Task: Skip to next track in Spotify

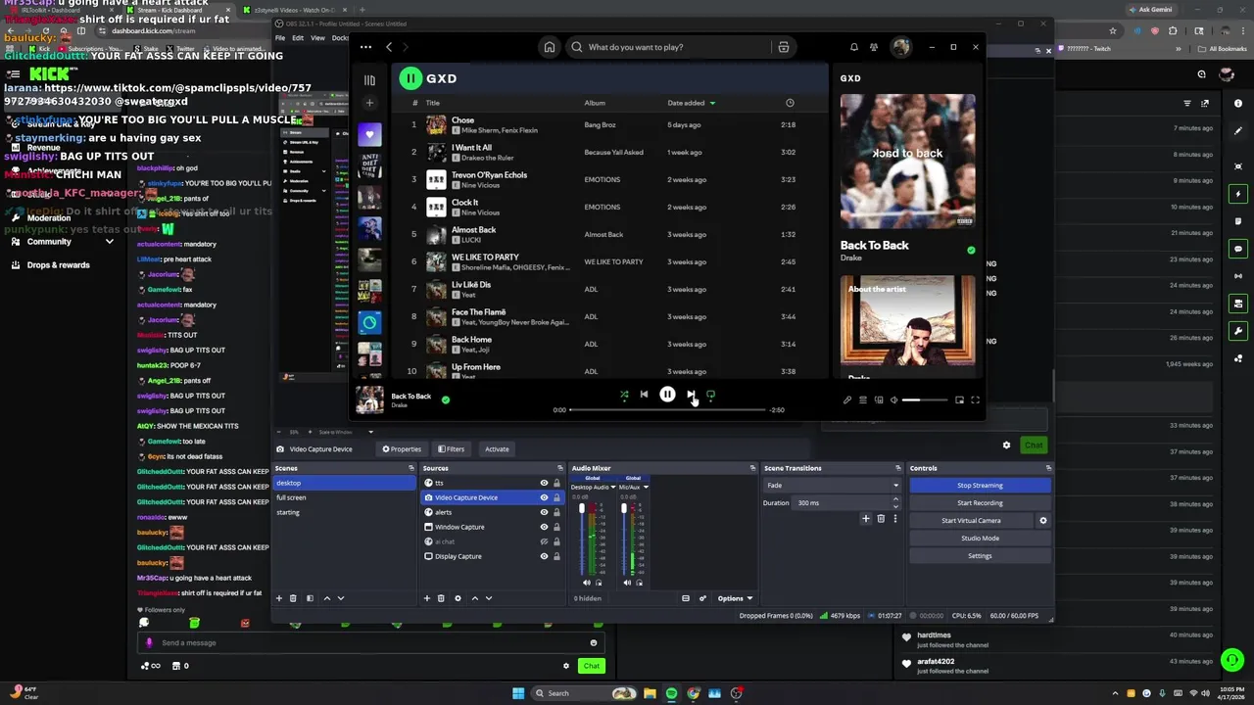Action: [x=691, y=395]
